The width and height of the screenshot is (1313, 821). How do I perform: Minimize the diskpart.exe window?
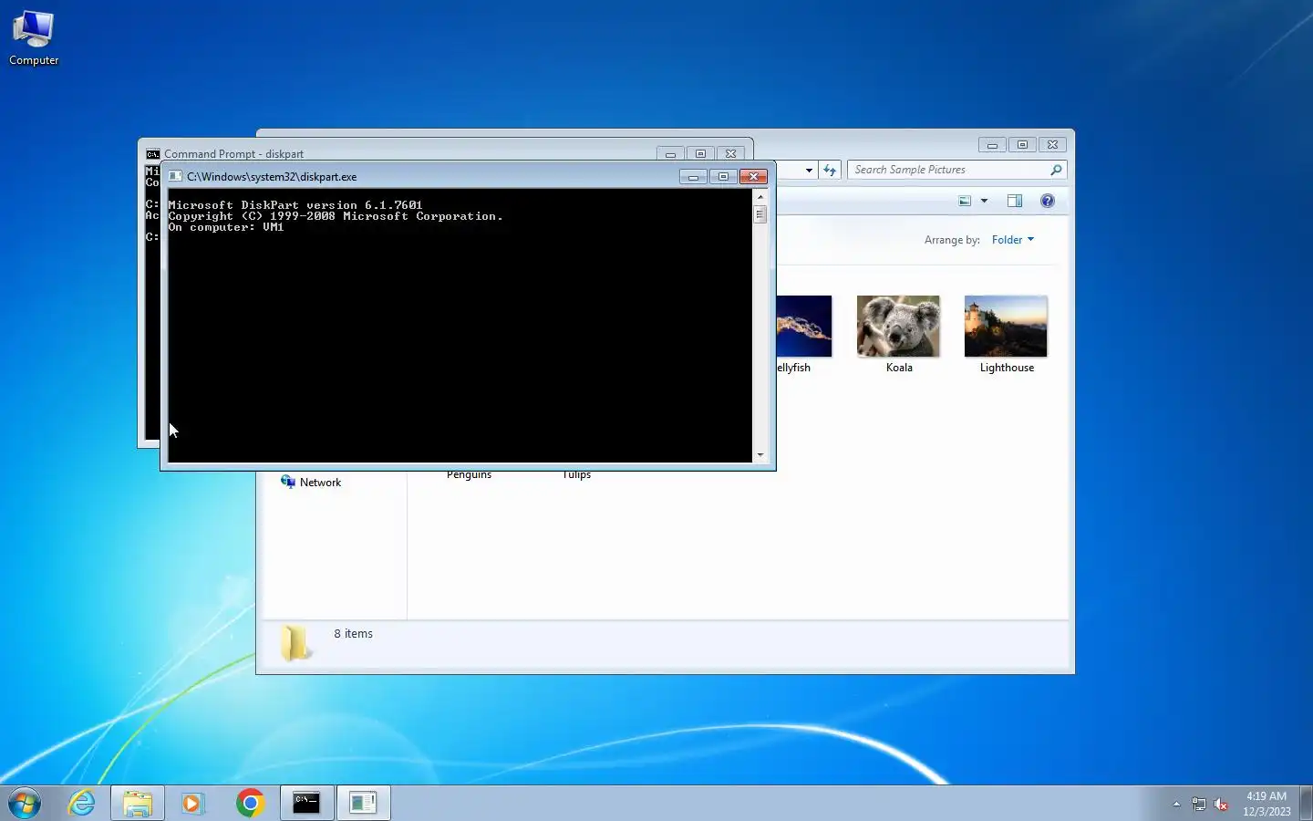click(693, 177)
